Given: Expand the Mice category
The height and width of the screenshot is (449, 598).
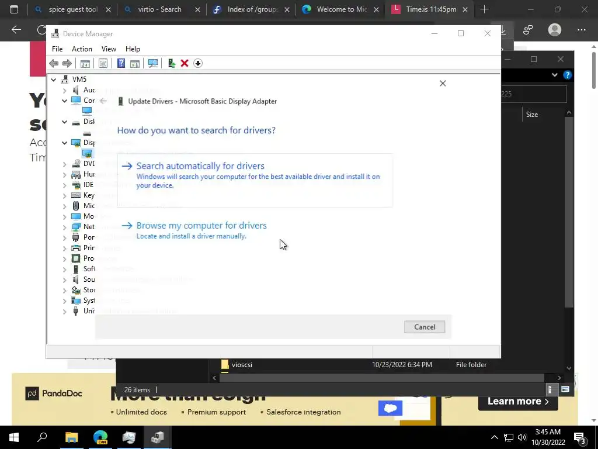Looking at the screenshot, I should [x=64, y=206].
